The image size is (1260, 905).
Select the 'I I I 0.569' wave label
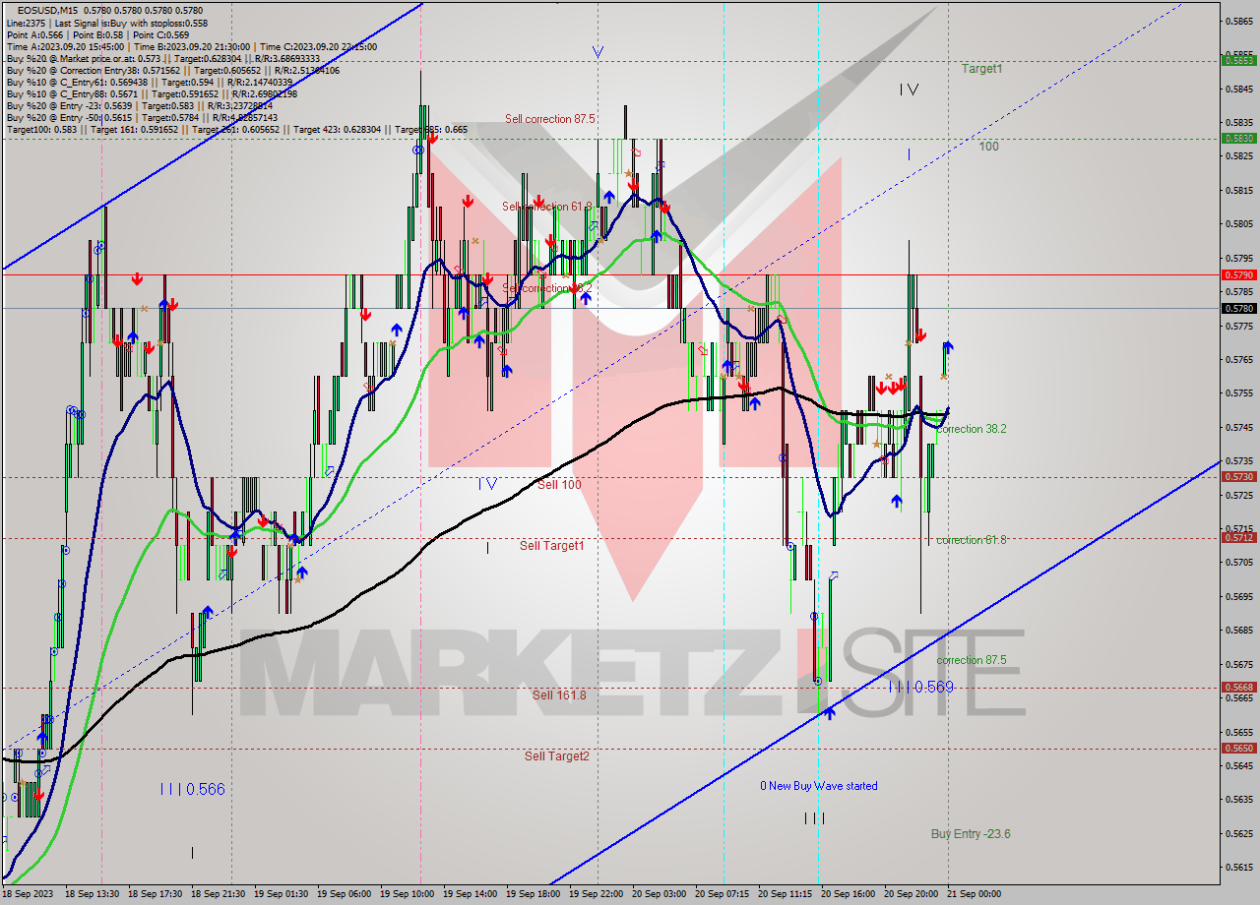[920, 687]
